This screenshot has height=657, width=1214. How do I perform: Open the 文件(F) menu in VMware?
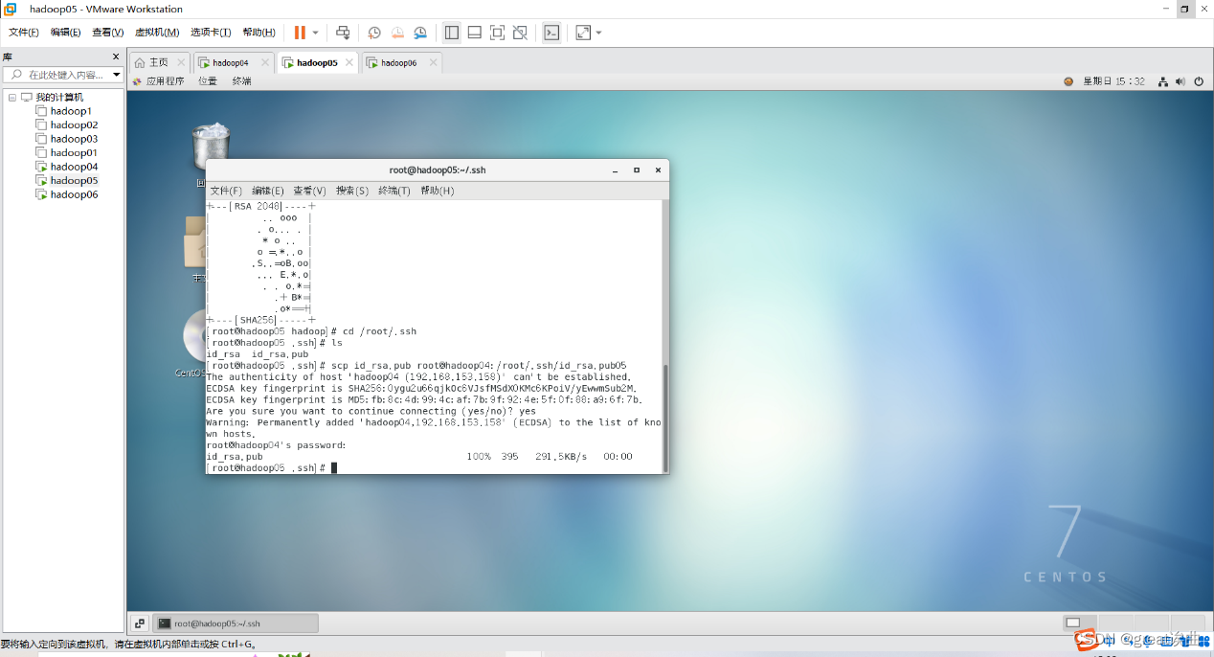point(24,33)
